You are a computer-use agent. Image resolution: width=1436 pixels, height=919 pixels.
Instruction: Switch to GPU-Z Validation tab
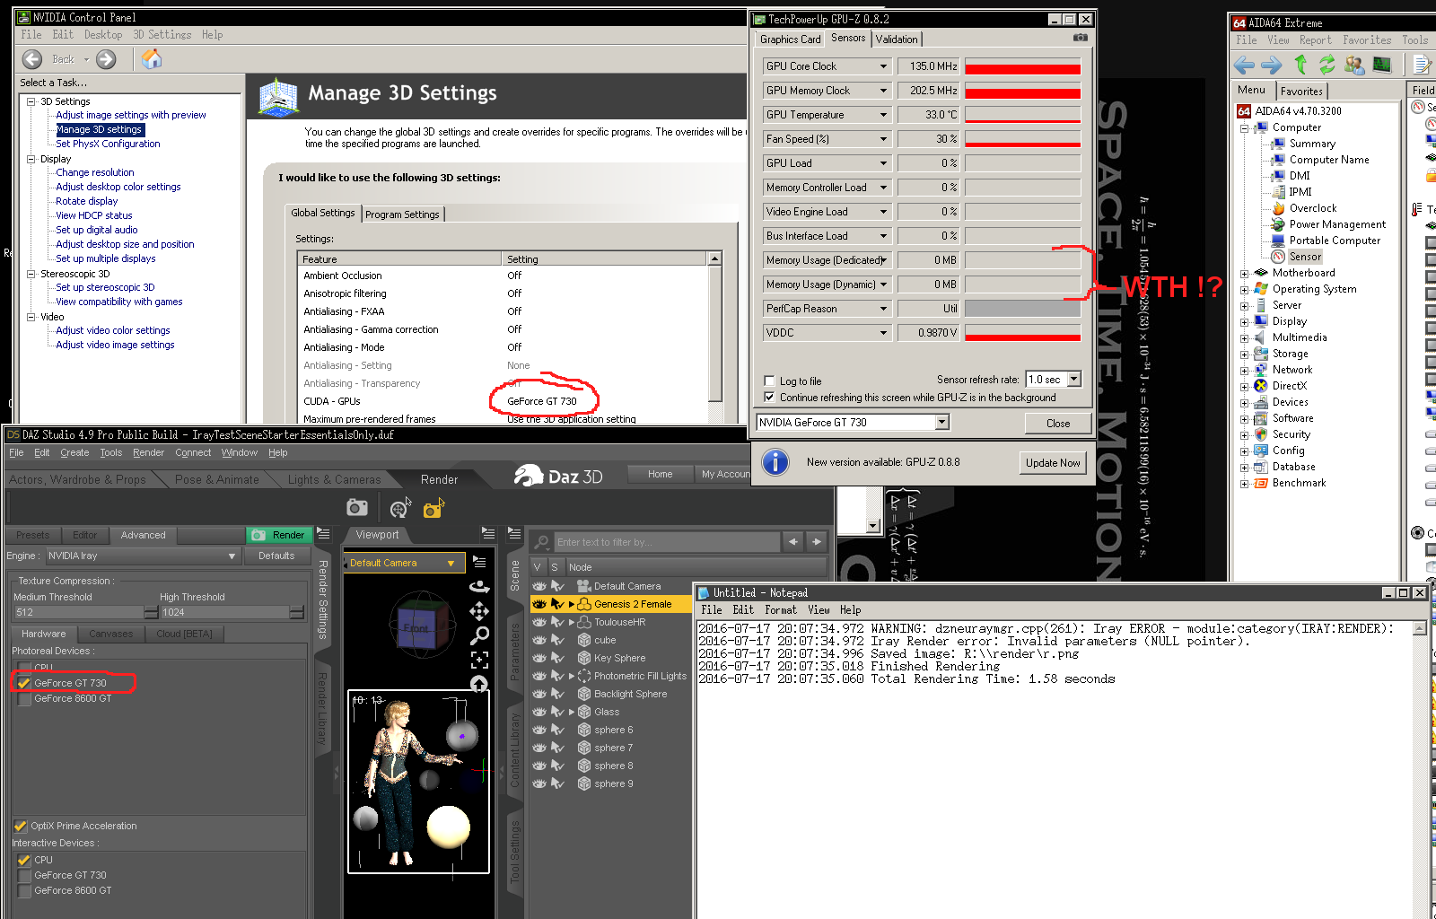click(897, 39)
